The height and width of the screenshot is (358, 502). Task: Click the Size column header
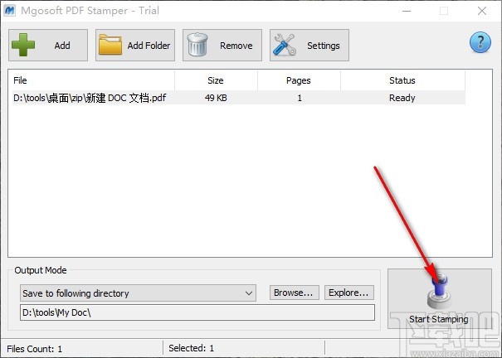[216, 80]
